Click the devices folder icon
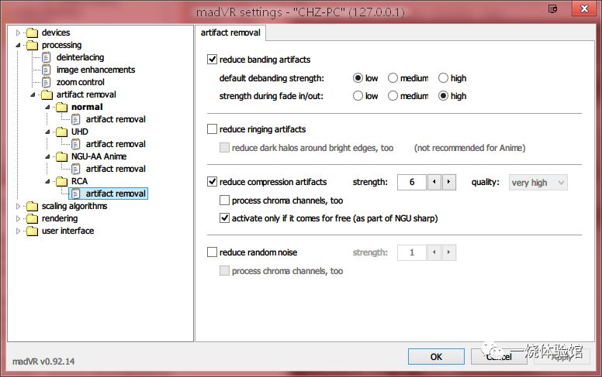Screen dimensions: 602x377 pos(33,33)
